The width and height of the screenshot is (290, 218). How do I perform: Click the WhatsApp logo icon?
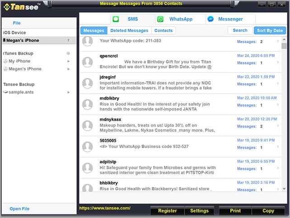[160, 19]
